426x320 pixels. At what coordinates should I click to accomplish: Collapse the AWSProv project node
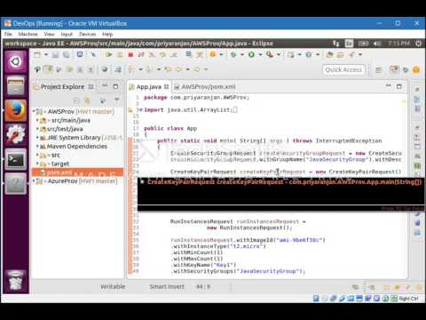click(x=34, y=111)
